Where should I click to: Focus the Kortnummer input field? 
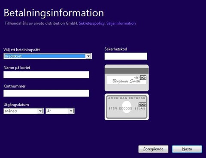point(46,93)
